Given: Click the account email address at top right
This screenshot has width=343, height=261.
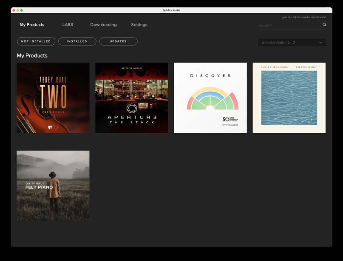Looking at the screenshot, I should coord(304,17).
